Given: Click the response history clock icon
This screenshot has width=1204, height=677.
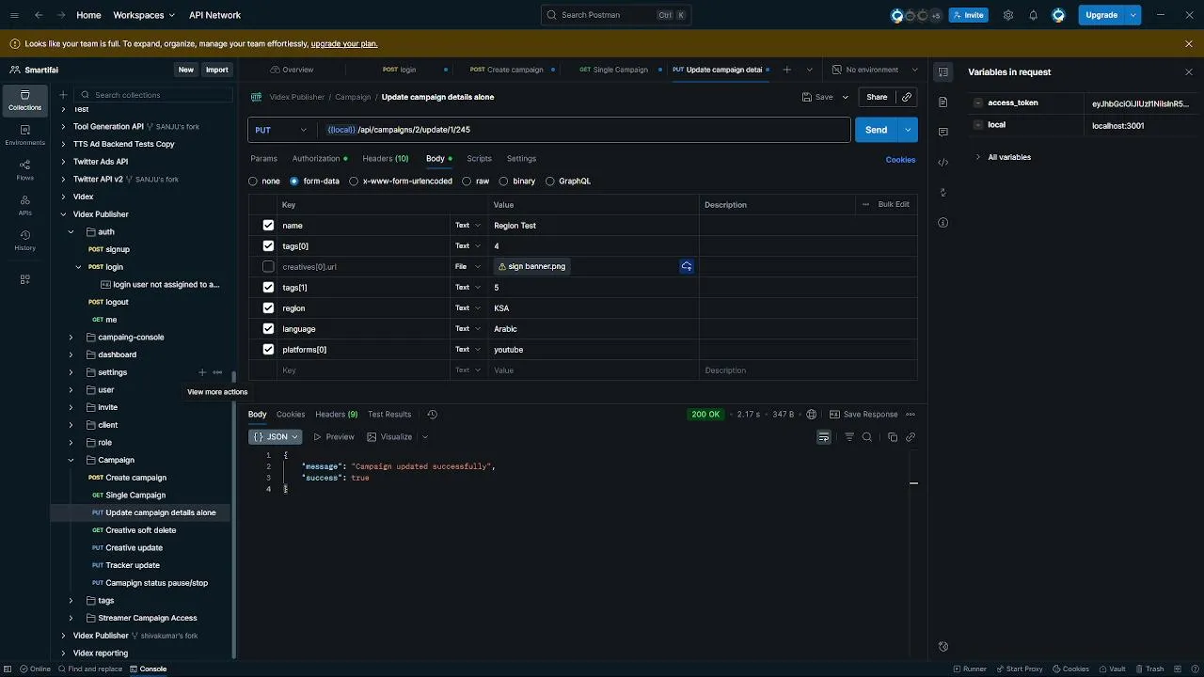Looking at the screenshot, I should pos(432,415).
